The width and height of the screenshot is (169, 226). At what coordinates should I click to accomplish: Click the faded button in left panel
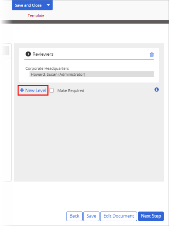coord(5,50)
